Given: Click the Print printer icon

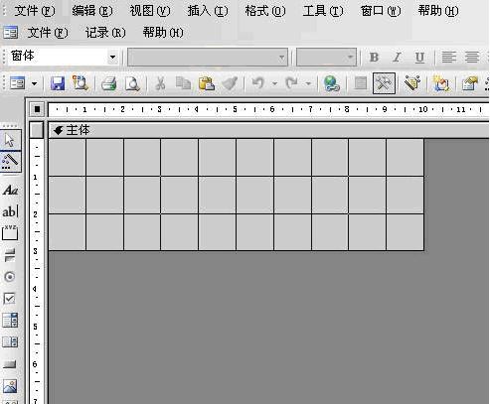Looking at the screenshot, I should tap(108, 83).
